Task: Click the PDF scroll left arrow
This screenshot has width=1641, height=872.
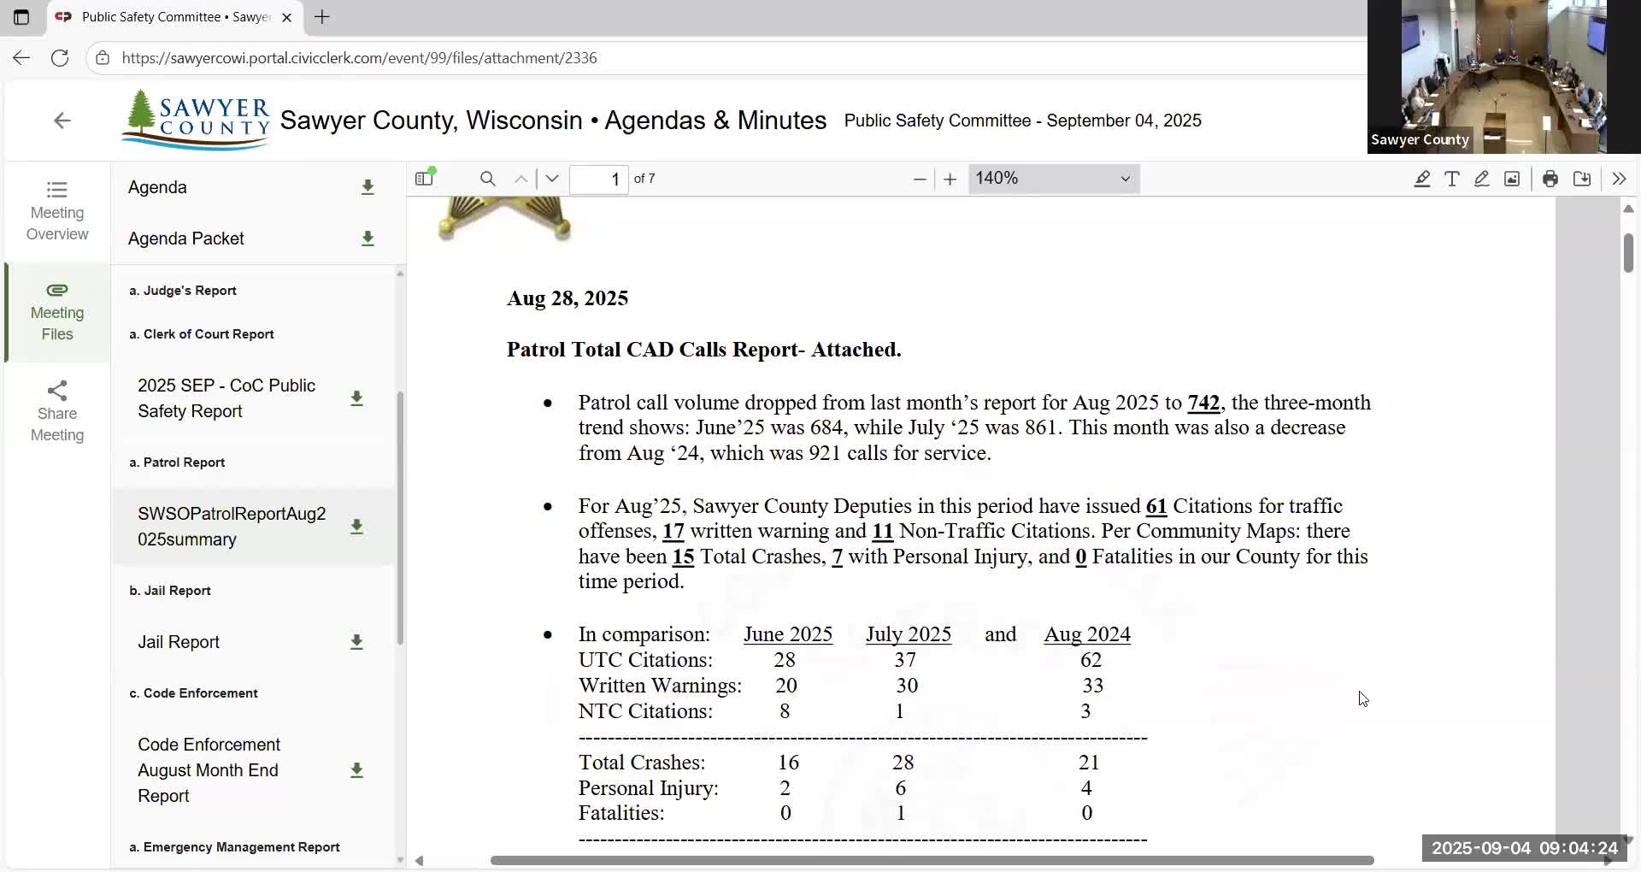Action: click(419, 860)
